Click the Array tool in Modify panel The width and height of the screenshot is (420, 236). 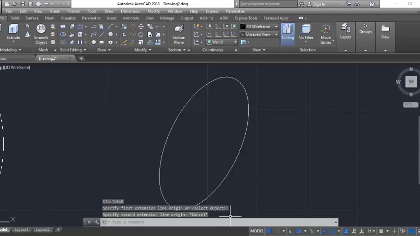coord(158,42)
